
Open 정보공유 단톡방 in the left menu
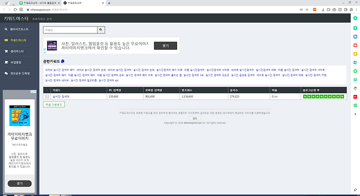click(x=20, y=73)
